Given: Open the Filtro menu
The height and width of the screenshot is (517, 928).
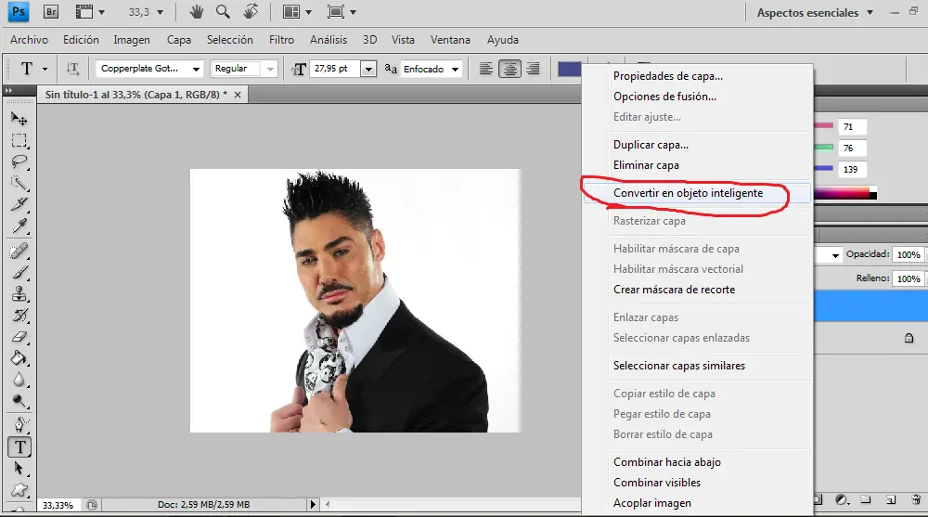Looking at the screenshot, I should click(x=281, y=40).
